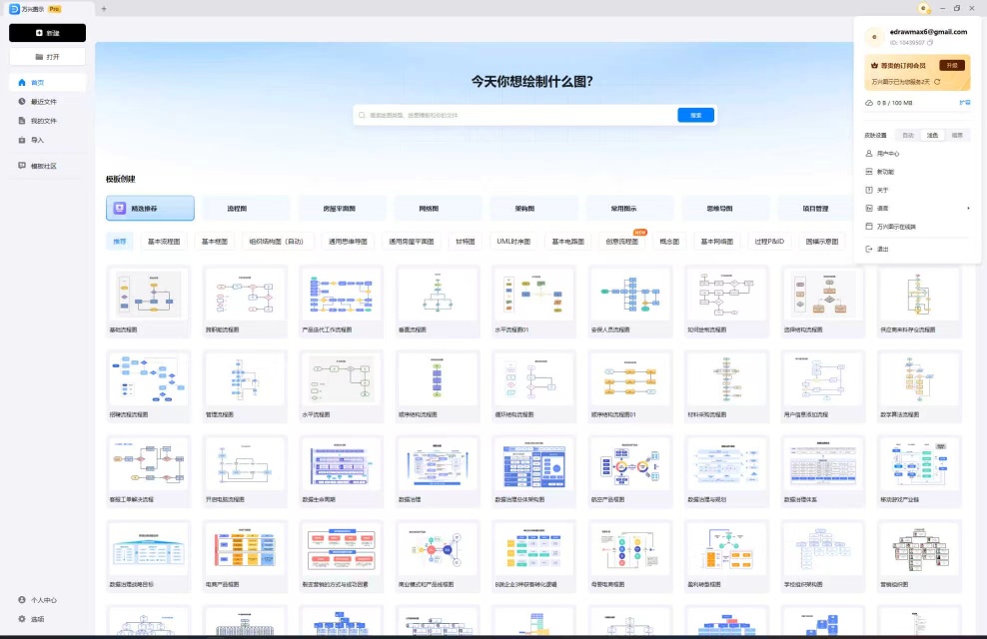Open 用户中心 user center menu item

(917, 154)
